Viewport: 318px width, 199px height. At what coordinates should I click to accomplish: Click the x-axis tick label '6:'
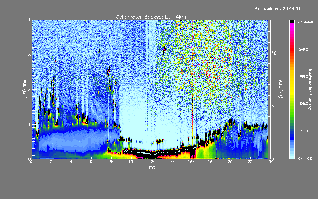91,162
